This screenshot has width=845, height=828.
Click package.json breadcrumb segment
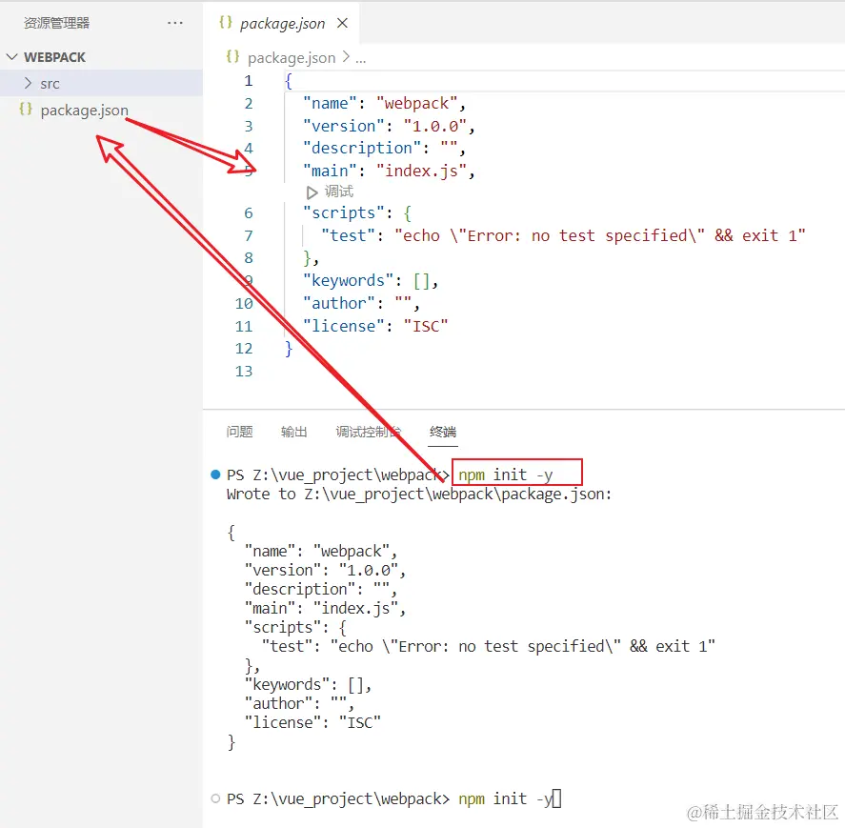[x=292, y=58]
